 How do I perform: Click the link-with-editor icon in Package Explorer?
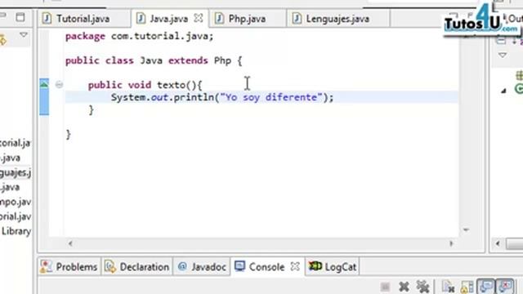tap(2, 41)
